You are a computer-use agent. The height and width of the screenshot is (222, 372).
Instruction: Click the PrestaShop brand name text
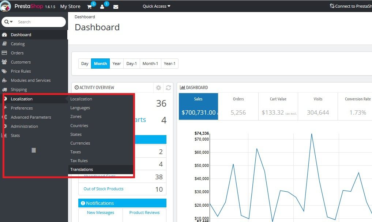pos(29,6)
